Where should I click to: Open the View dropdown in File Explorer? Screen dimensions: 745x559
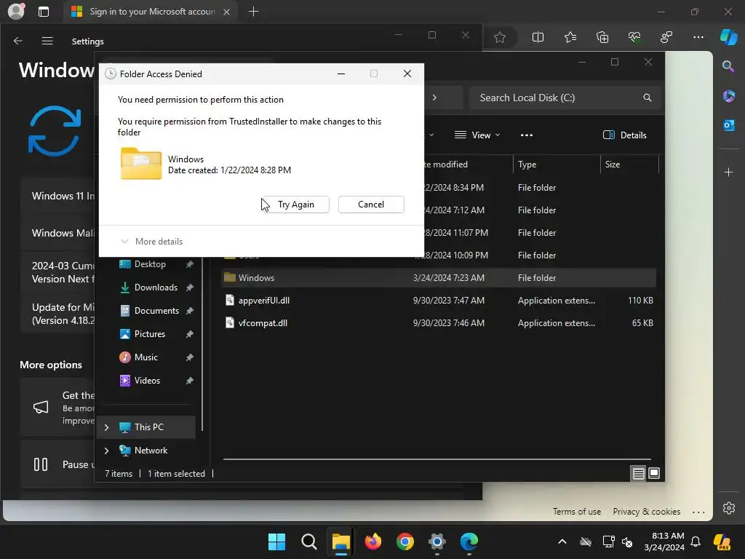click(477, 135)
